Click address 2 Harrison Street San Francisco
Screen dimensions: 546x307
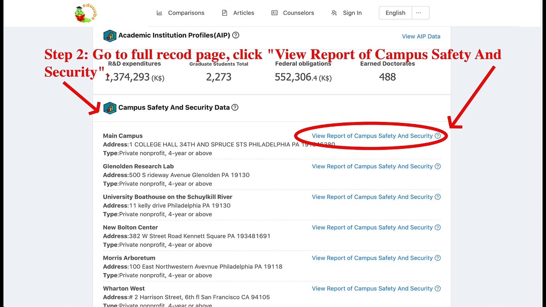pos(186,297)
